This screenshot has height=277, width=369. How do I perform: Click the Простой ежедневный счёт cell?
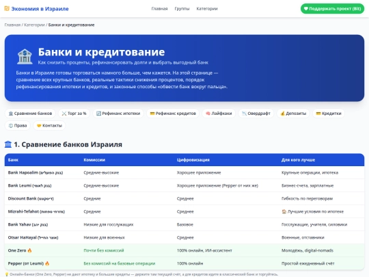coord(307,263)
